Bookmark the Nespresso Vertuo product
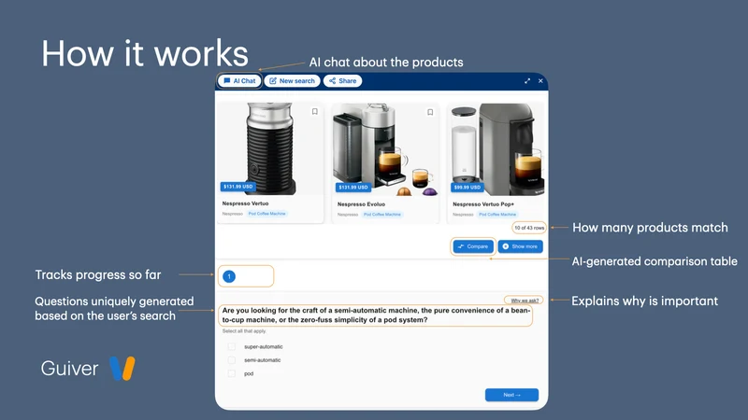This screenshot has height=420, width=748. pos(315,111)
